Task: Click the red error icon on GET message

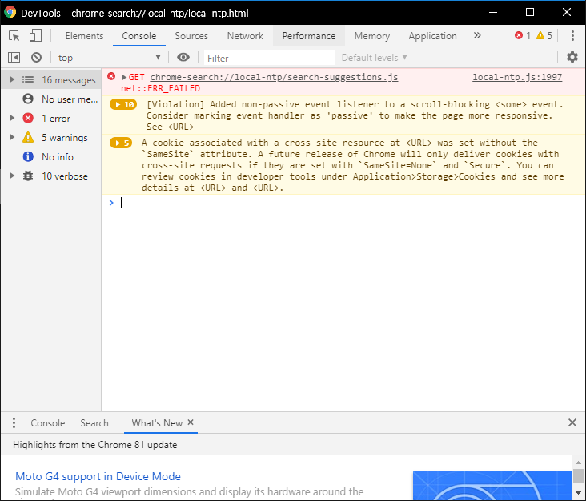Action: click(111, 77)
